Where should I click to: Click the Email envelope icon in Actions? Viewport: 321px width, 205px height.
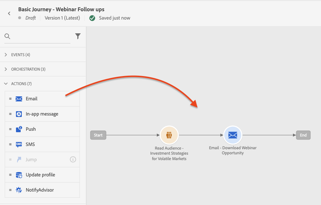19,99
